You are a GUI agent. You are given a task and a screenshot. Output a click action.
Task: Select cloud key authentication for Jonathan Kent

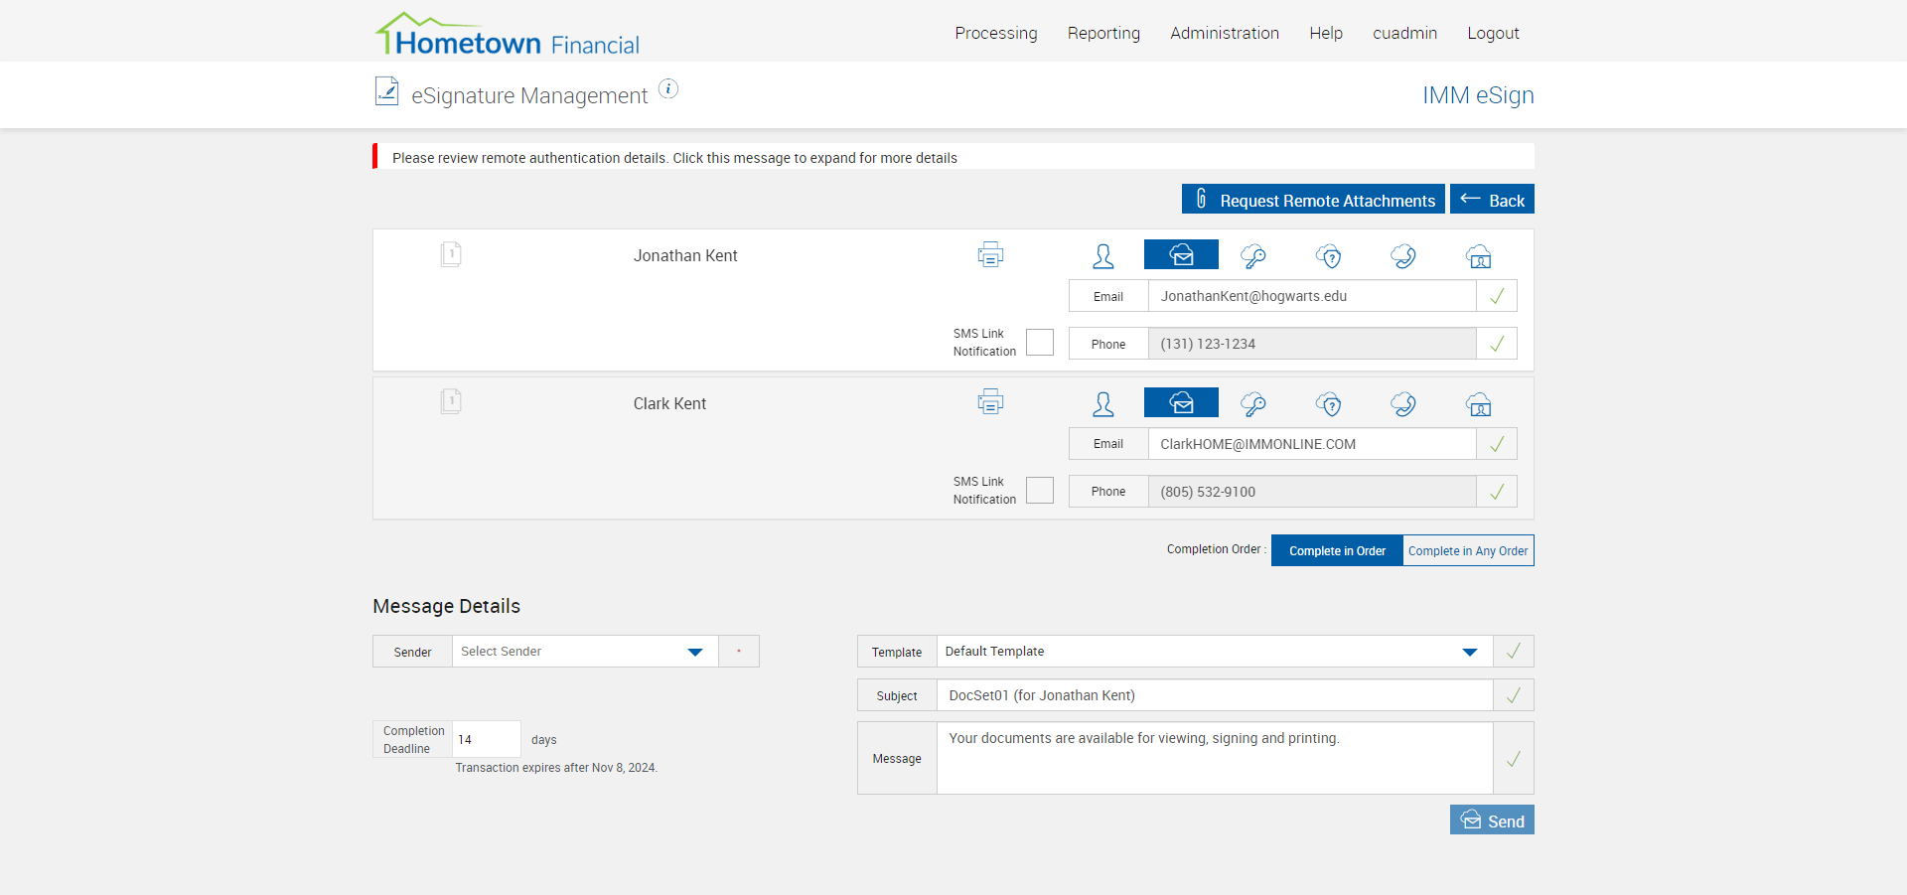click(1253, 256)
